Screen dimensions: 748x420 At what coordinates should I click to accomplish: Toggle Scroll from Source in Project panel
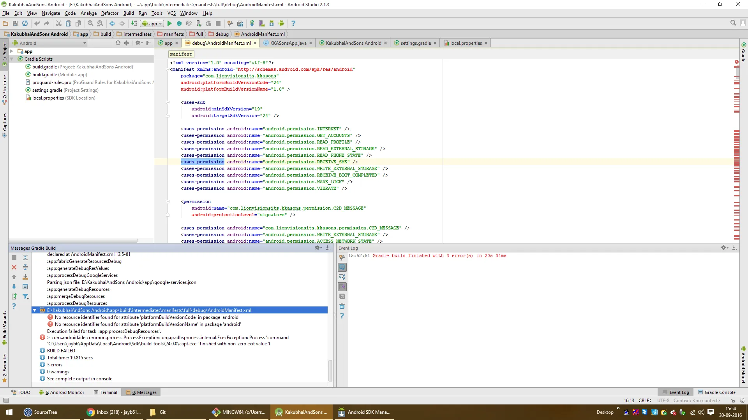coord(118,43)
